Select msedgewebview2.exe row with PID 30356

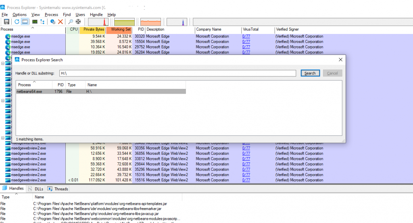point(206,148)
